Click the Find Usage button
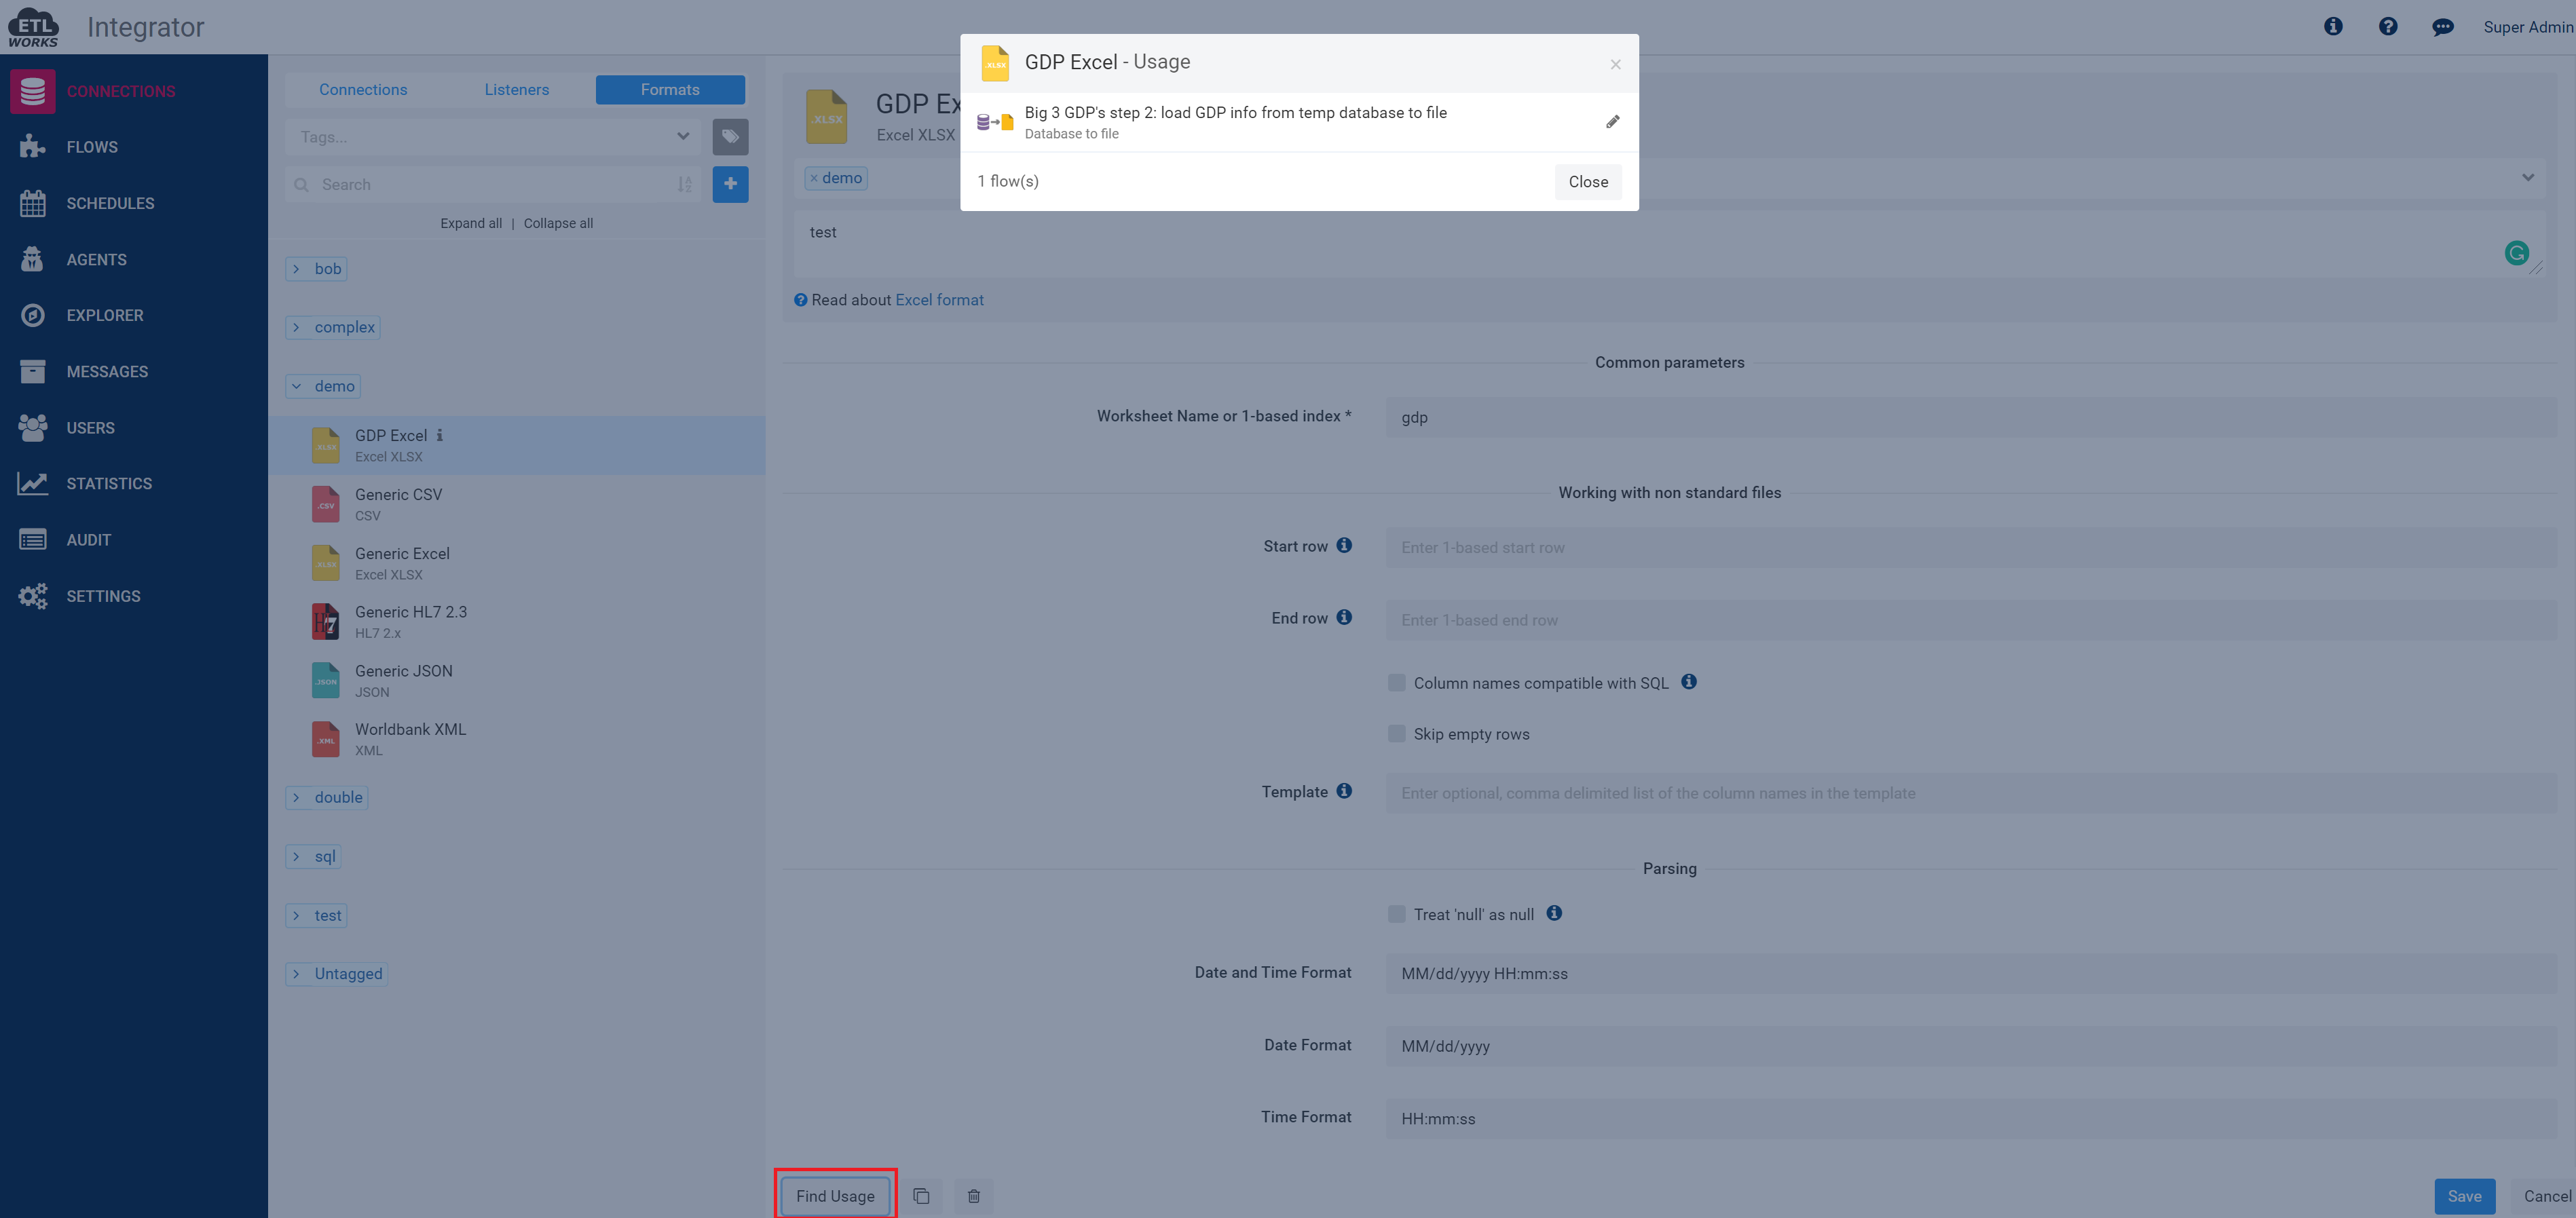The width and height of the screenshot is (2576, 1218). pos(835,1196)
